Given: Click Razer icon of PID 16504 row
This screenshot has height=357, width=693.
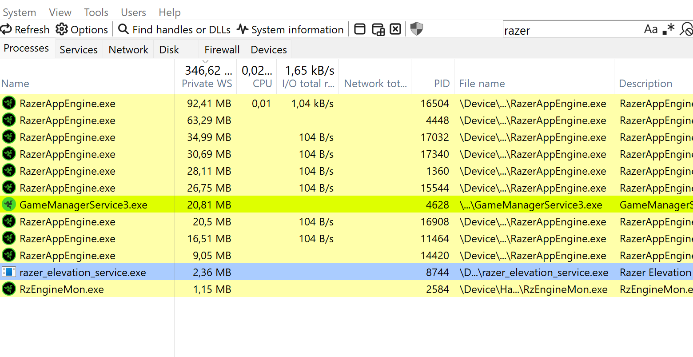Looking at the screenshot, I should point(9,103).
